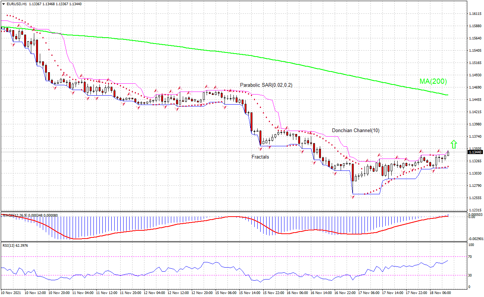Click the 17 Nov 14:00 time label
Viewport: 484px width, 297px height.
(x=392, y=293)
